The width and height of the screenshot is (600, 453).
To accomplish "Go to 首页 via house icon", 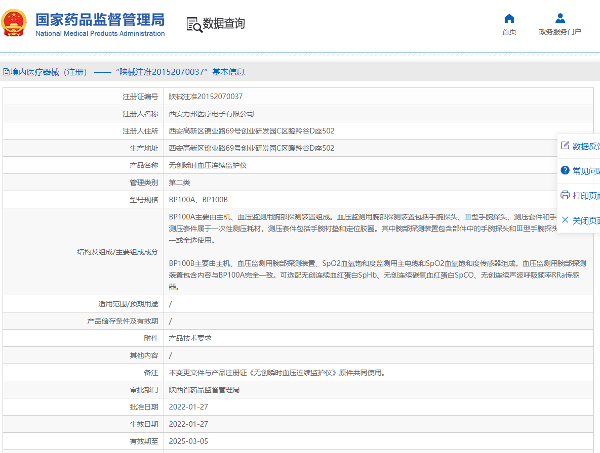I will pyautogui.click(x=509, y=18).
